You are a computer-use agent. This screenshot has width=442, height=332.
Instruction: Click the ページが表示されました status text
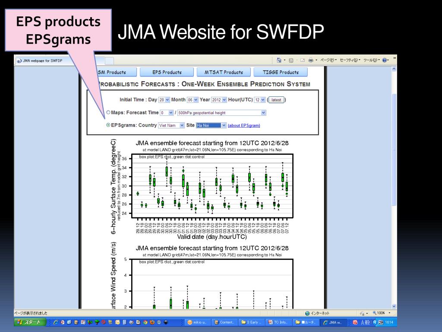(31, 313)
